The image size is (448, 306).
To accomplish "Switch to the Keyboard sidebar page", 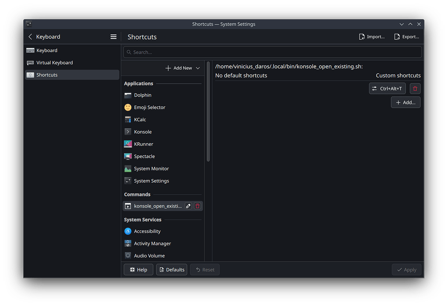I will point(47,51).
